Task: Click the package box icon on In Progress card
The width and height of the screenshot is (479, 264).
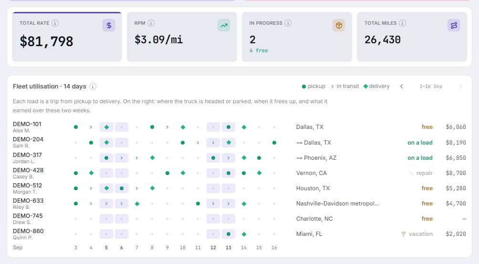Action: coord(338,25)
